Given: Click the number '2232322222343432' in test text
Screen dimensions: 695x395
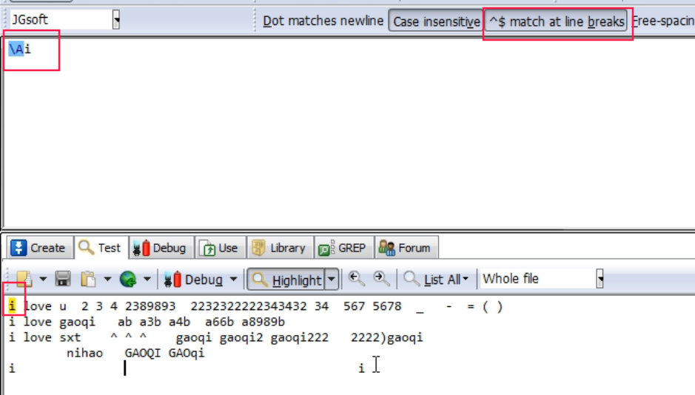Looking at the screenshot, I should (x=248, y=306).
